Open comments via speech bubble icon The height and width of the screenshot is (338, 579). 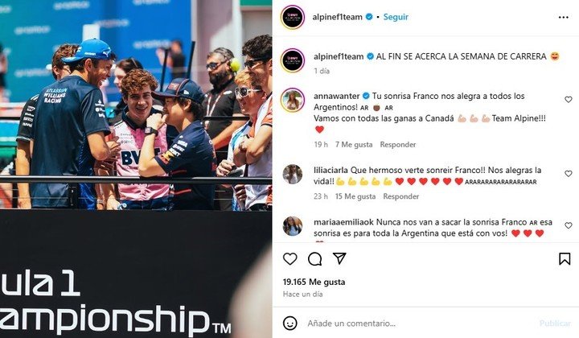pos(314,259)
